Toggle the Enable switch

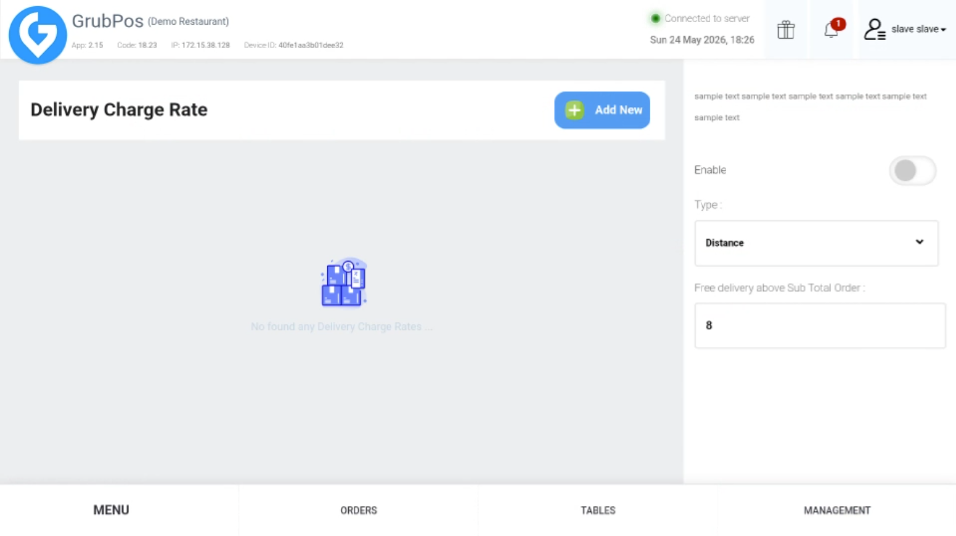[x=912, y=170]
